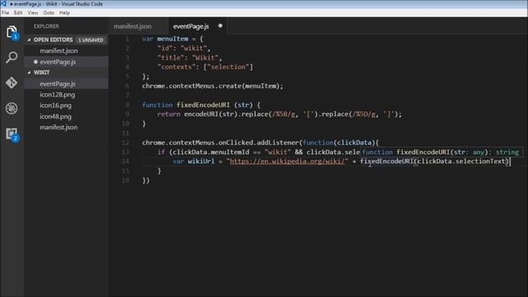The height and width of the screenshot is (297, 528).
Task: Click line number 12 in gutter
Action: (x=125, y=143)
